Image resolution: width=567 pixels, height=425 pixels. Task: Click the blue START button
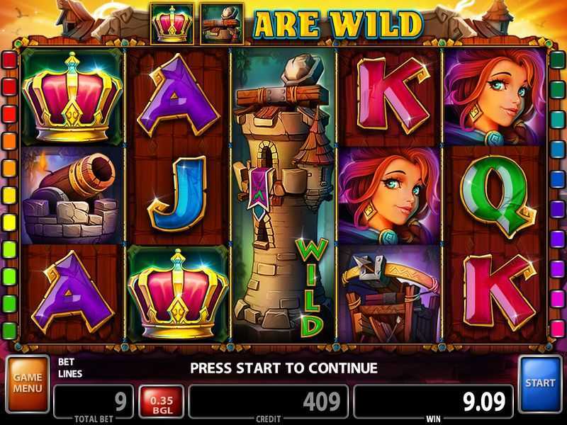click(x=540, y=385)
